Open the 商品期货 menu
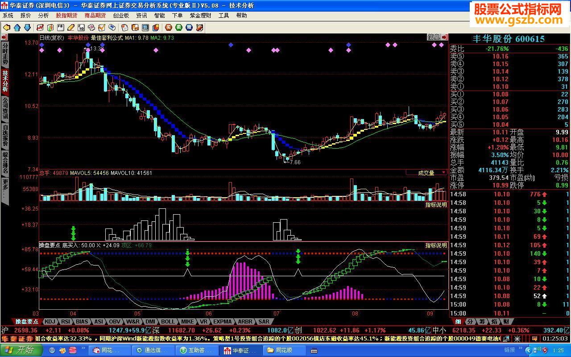This screenshot has height=357, width=571. coord(95,15)
